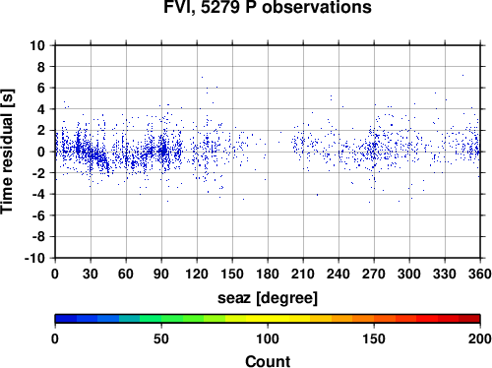
Task: Click the dark red end of the colorbar
Action: pos(469,319)
